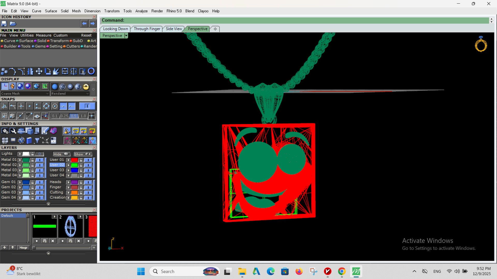497x279 pixels.
Task: Open the Rendered display mode dropdown
Action: tap(70, 94)
